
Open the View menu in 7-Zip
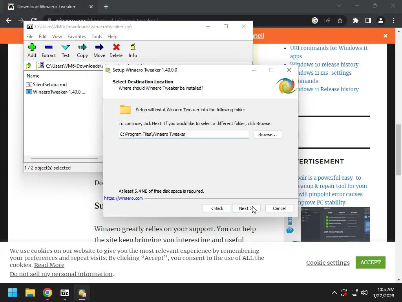pyautogui.click(x=57, y=37)
